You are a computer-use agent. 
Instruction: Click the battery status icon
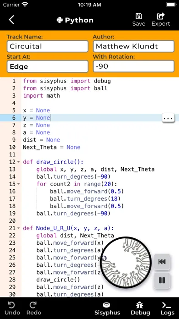[x=171, y=5]
